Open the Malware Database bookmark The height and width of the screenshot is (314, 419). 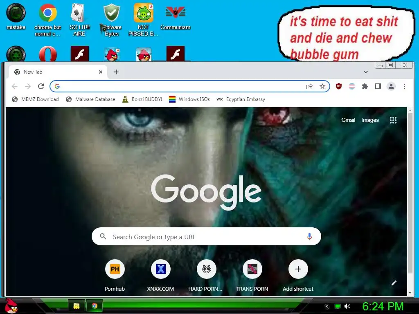90,99
